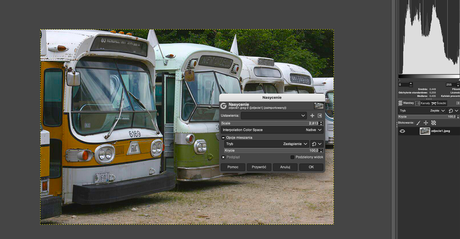The width and height of the screenshot is (460, 239).
Task: Select the zdjecie1.jpeg layer thumbnail
Action: [425, 131]
